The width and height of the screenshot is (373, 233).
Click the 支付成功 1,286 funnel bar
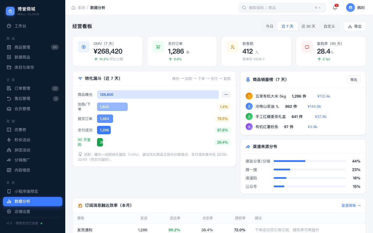coord(104,130)
